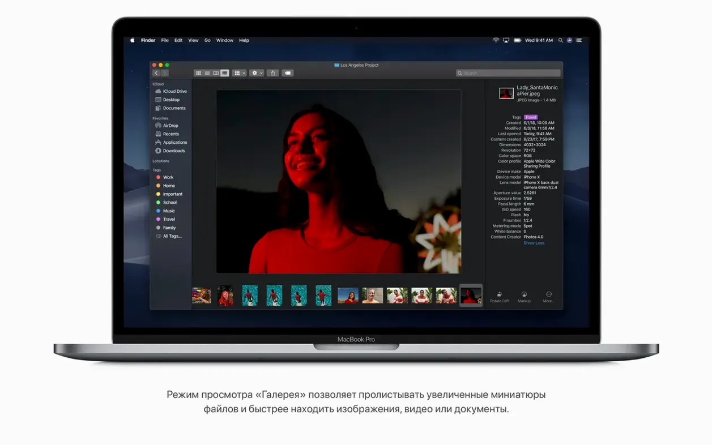Open Markup quick action
712x445 pixels.
(524, 297)
